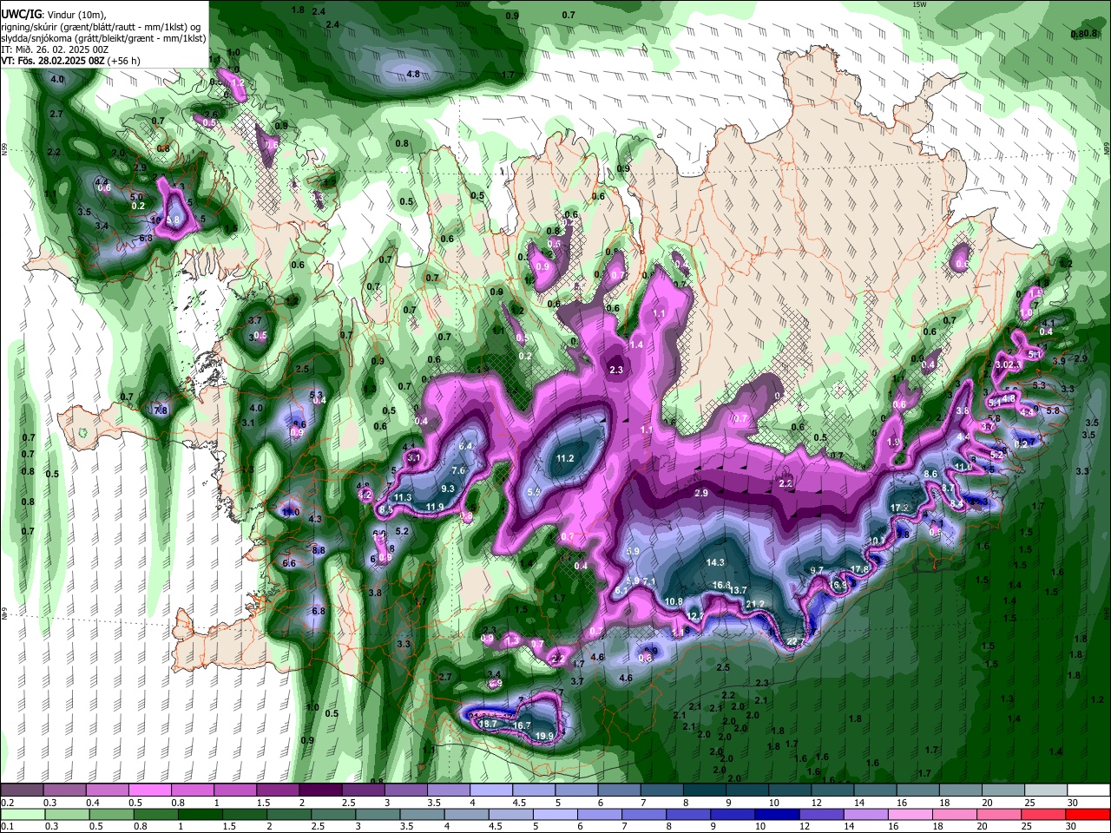Click the 14.3 precipitation value on the map
1111x833 pixels.
tap(714, 562)
